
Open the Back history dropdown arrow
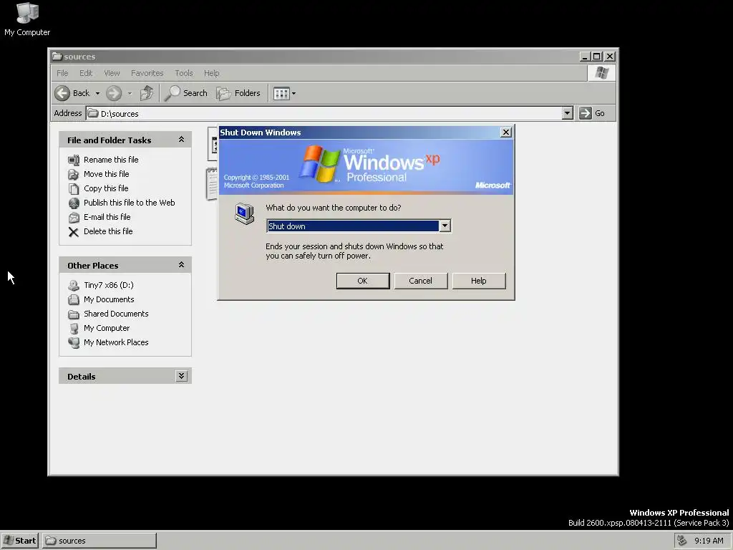click(97, 94)
